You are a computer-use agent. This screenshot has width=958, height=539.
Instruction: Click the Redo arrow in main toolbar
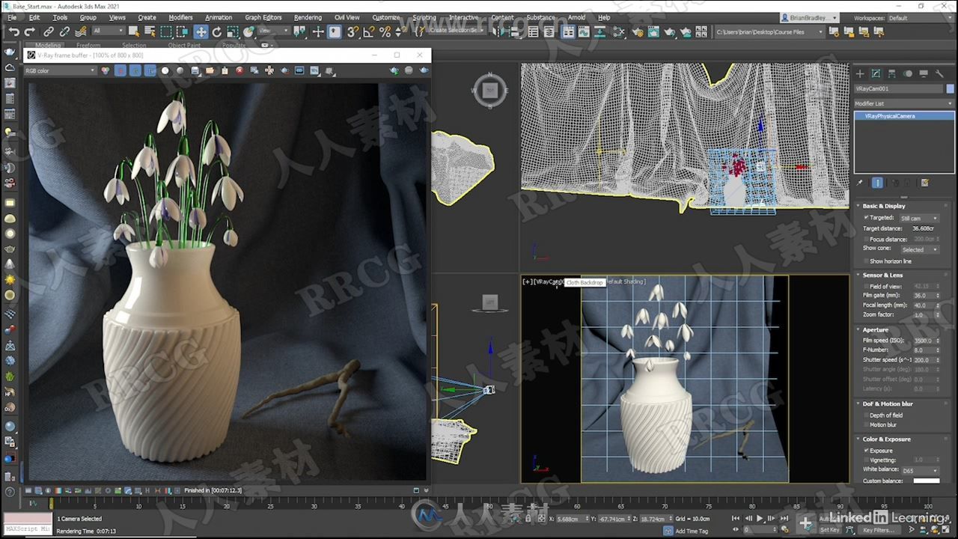click(x=29, y=31)
